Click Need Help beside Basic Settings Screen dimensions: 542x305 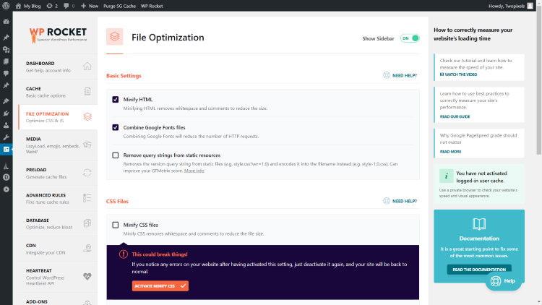(x=400, y=75)
